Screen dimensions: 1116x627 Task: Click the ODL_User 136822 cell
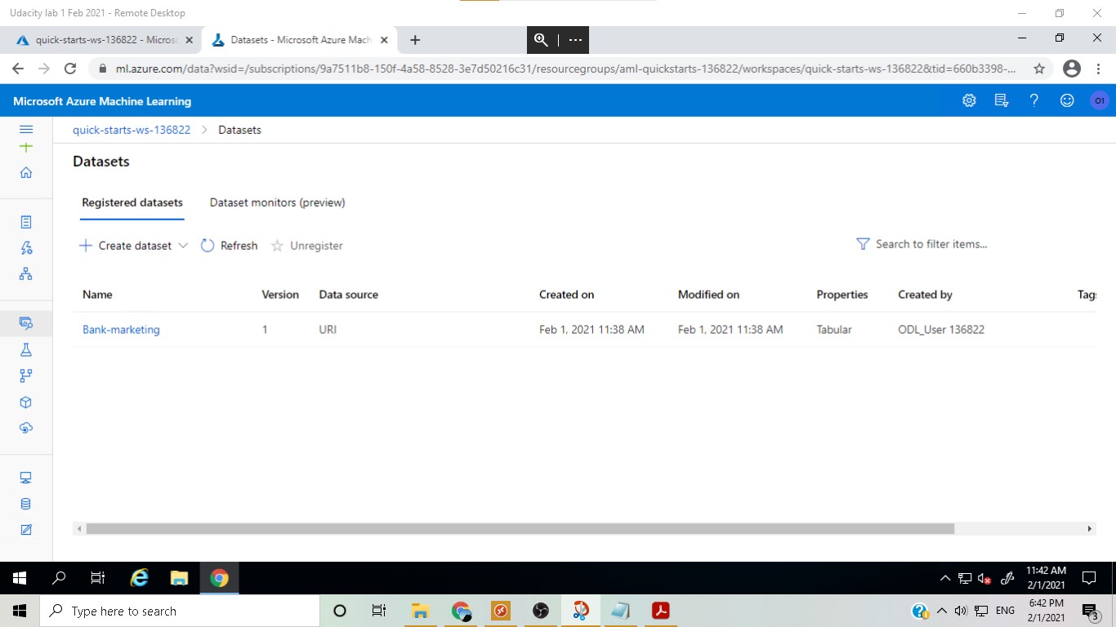pyautogui.click(x=940, y=330)
